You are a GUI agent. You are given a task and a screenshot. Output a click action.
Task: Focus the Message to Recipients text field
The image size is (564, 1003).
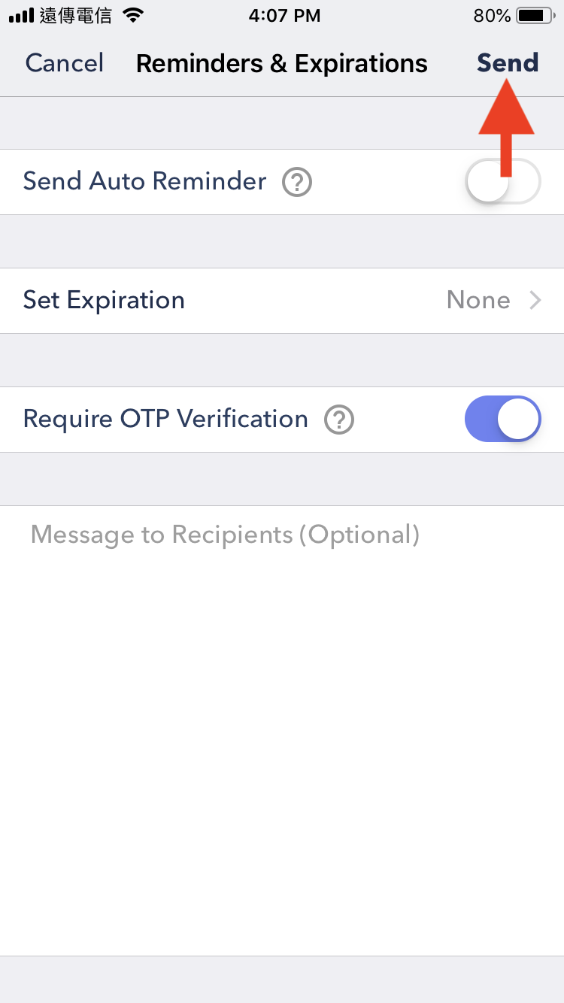pyautogui.click(x=282, y=730)
